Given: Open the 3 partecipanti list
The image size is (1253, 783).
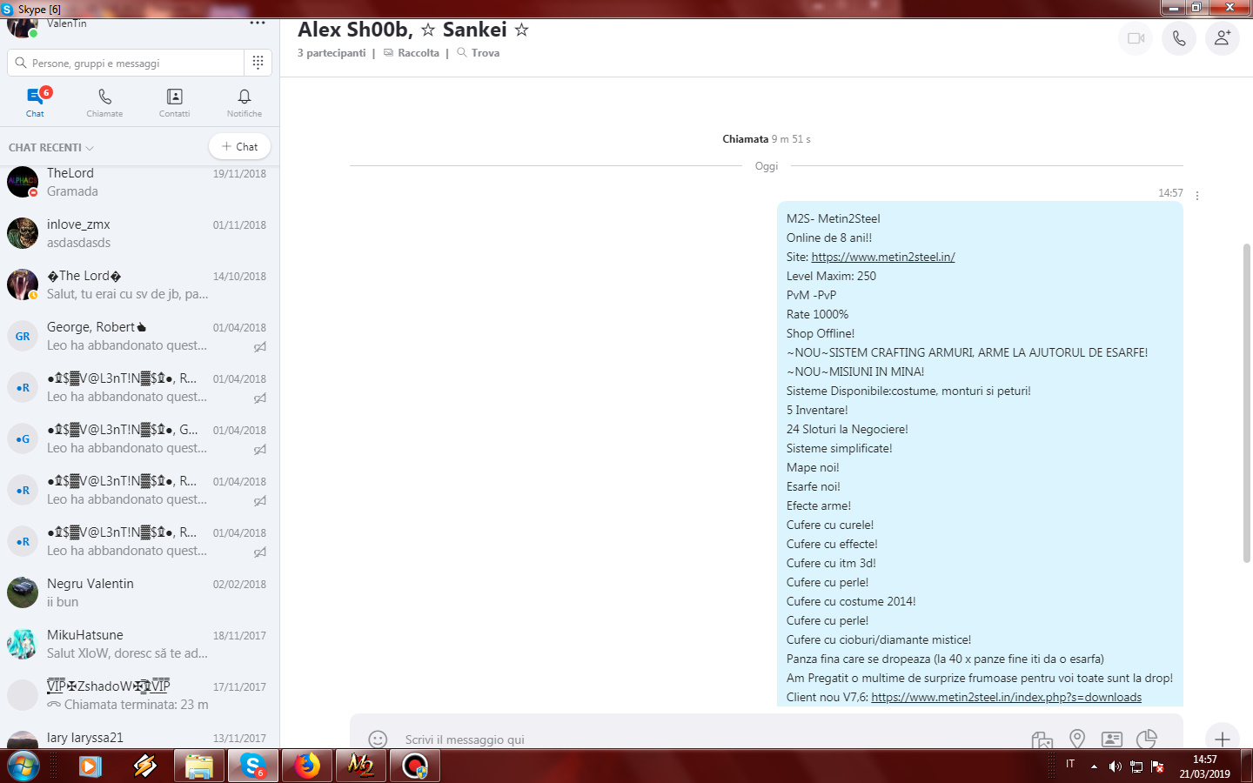Looking at the screenshot, I should coord(332,53).
